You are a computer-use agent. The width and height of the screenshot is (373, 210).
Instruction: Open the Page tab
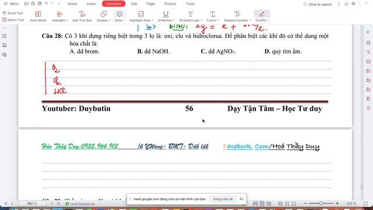[150, 4]
